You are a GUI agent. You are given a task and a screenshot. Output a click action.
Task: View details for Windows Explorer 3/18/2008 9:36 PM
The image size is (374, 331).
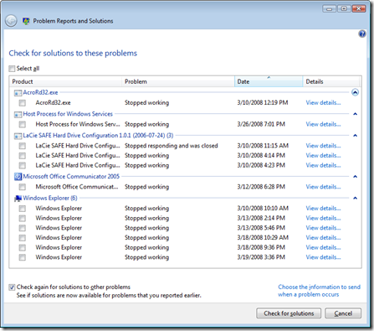323,247
